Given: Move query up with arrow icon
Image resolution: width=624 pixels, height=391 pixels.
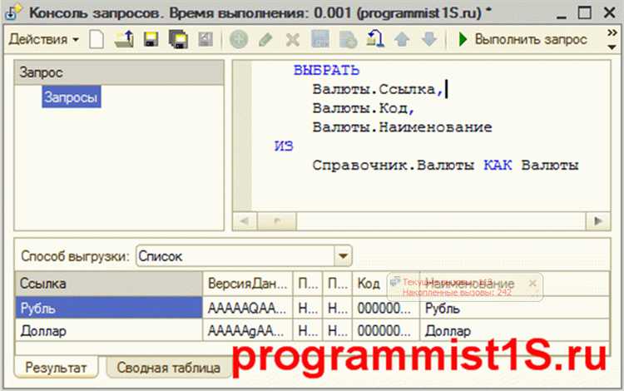Looking at the screenshot, I should click(x=402, y=39).
